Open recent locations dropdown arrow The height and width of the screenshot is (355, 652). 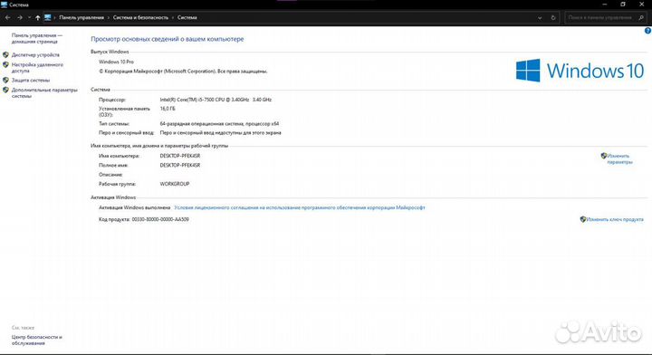pos(29,17)
